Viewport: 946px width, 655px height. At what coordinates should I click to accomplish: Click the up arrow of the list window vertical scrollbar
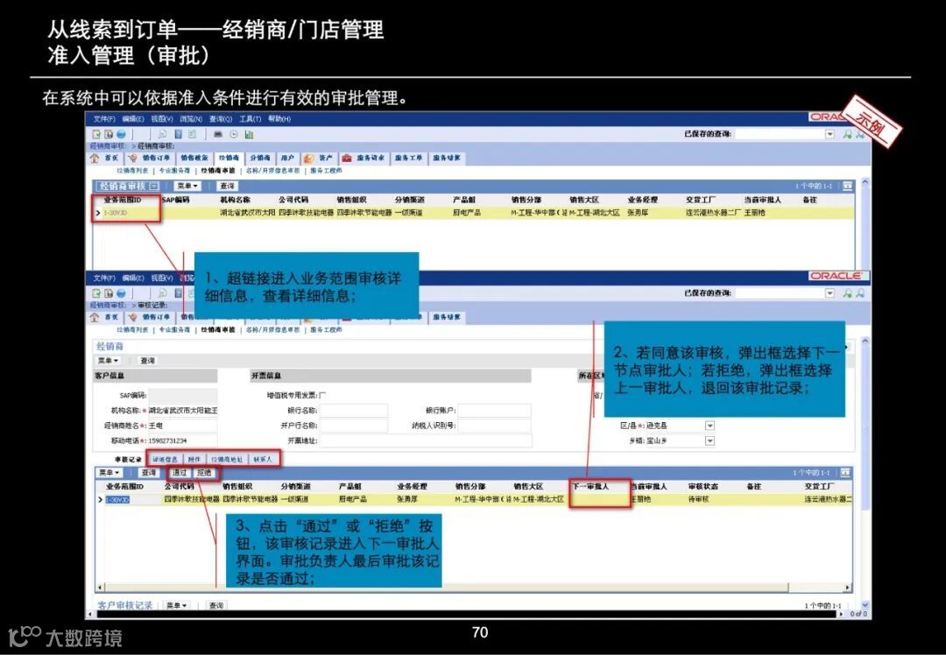865,182
